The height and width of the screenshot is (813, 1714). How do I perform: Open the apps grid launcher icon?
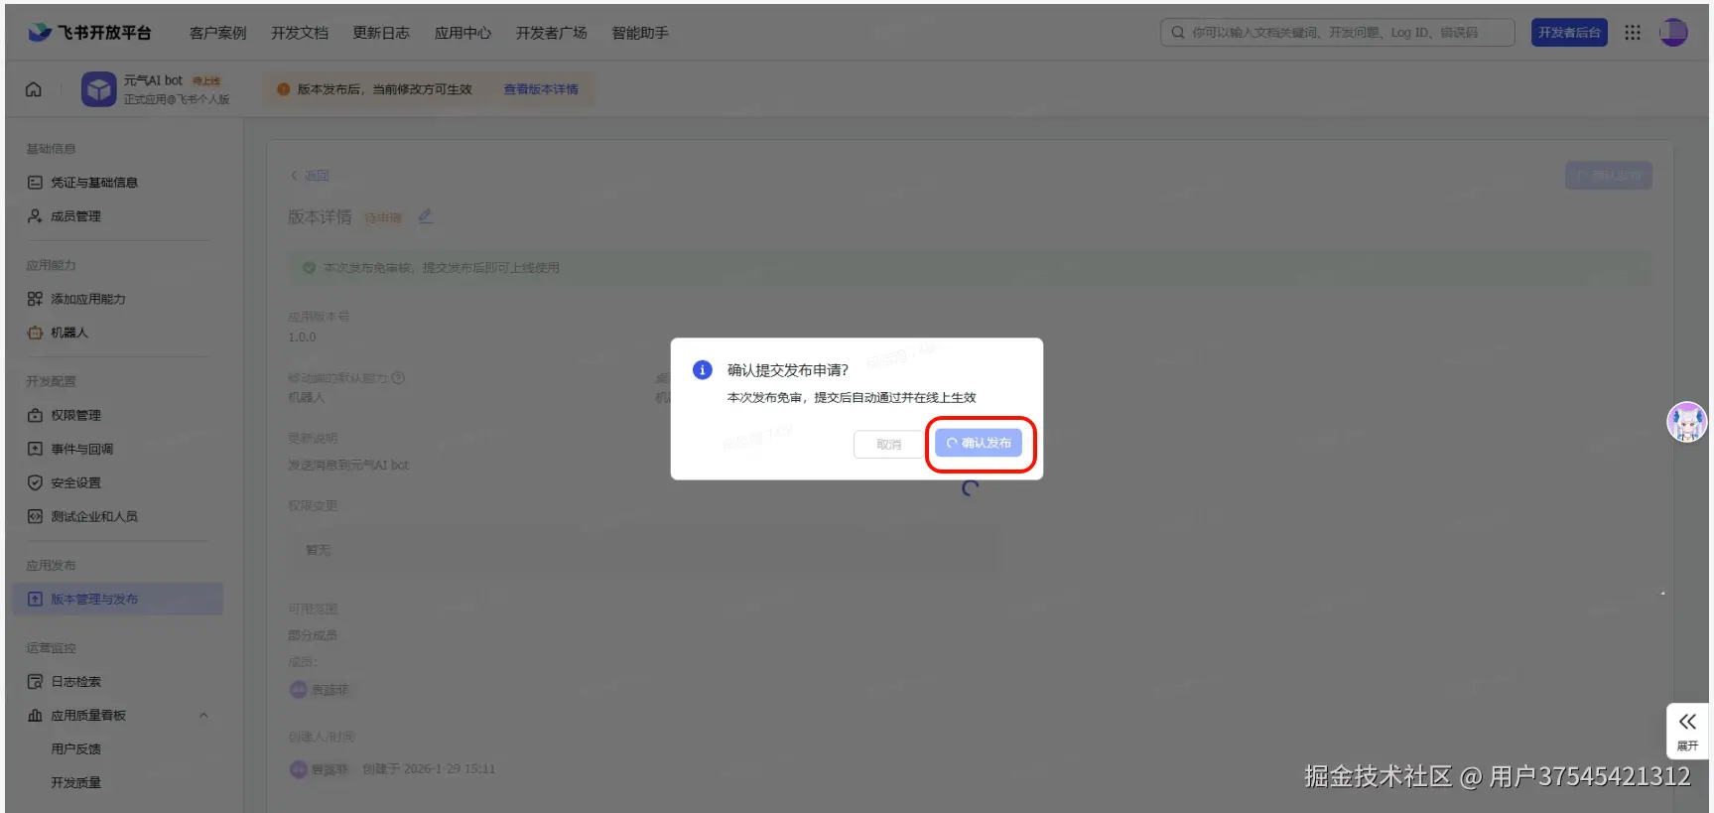pyautogui.click(x=1633, y=33)
